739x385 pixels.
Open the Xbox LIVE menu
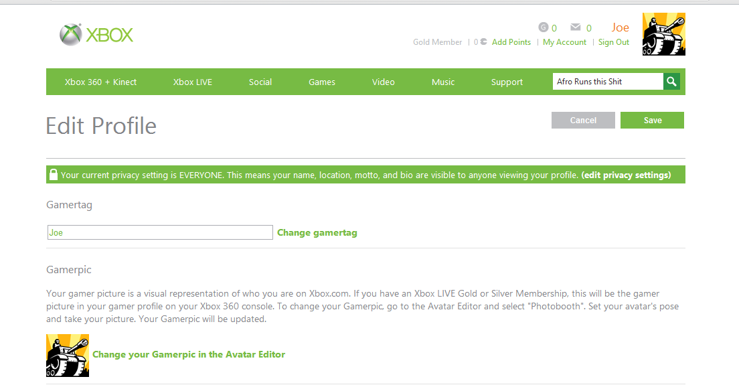pyautogui.click(x=193, y=82)
